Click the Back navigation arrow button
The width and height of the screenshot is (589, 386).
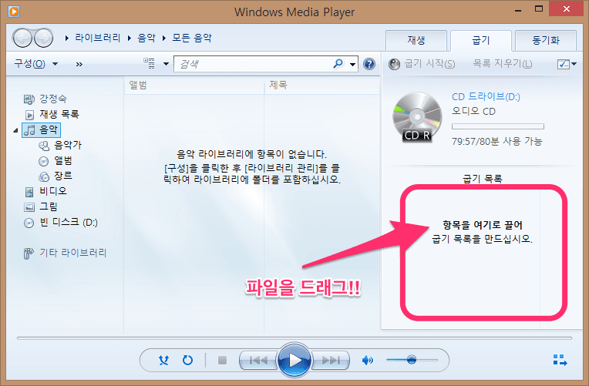point(22,38)
